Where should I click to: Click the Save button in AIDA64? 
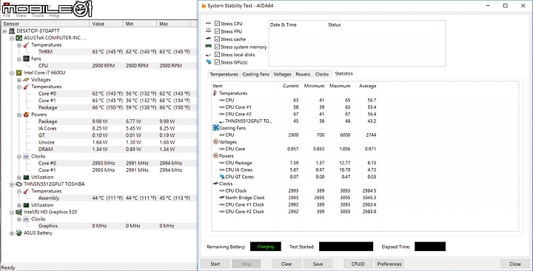[318, 264]
